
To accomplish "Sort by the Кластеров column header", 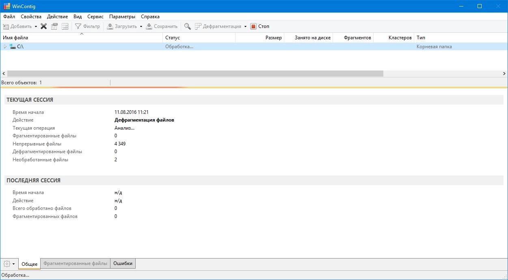I will pyautogui.click(x=394, y=38).
